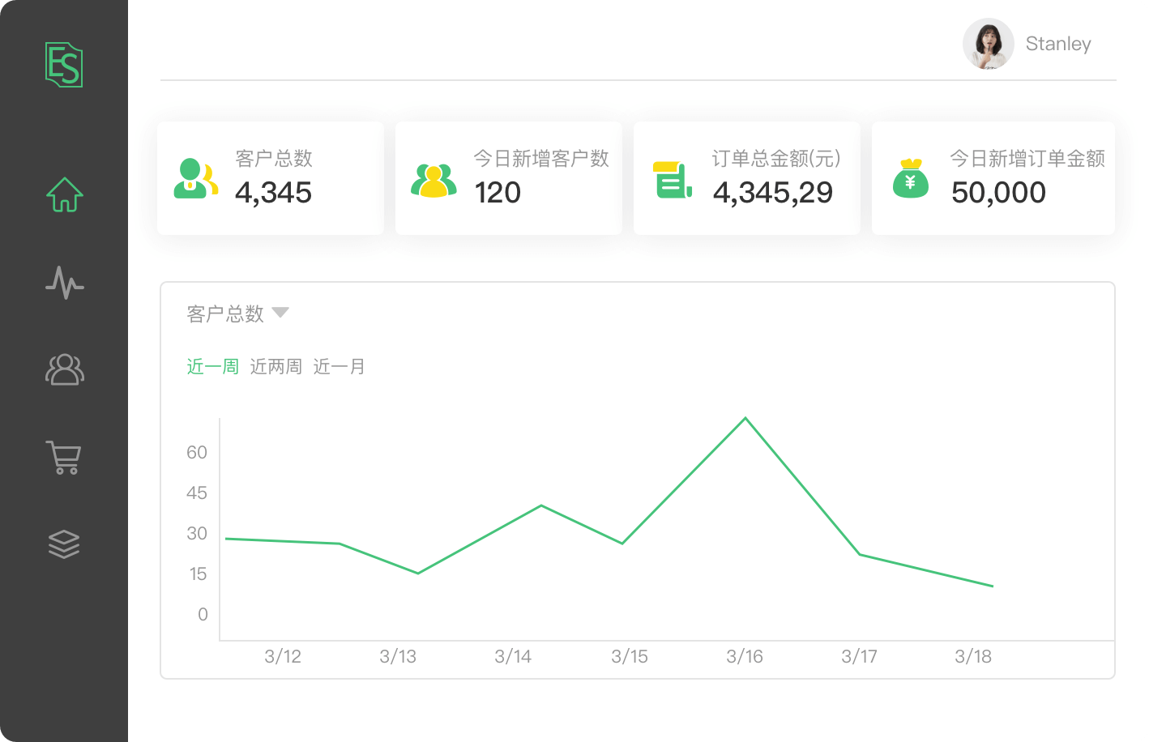1149x742 pixels.
Task: Select the Home icon in the sidebar
Action: [64, 194]
